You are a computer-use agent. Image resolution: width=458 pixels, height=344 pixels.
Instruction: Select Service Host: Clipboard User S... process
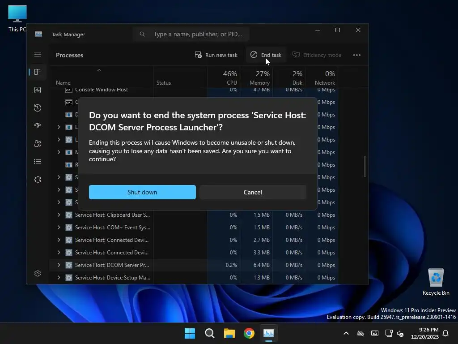pyautogui.click(x=112, y=215)
